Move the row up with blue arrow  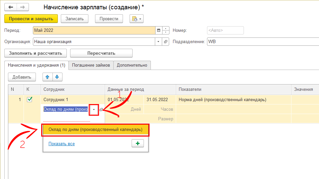pyautogui.click(x=48, y=77)
